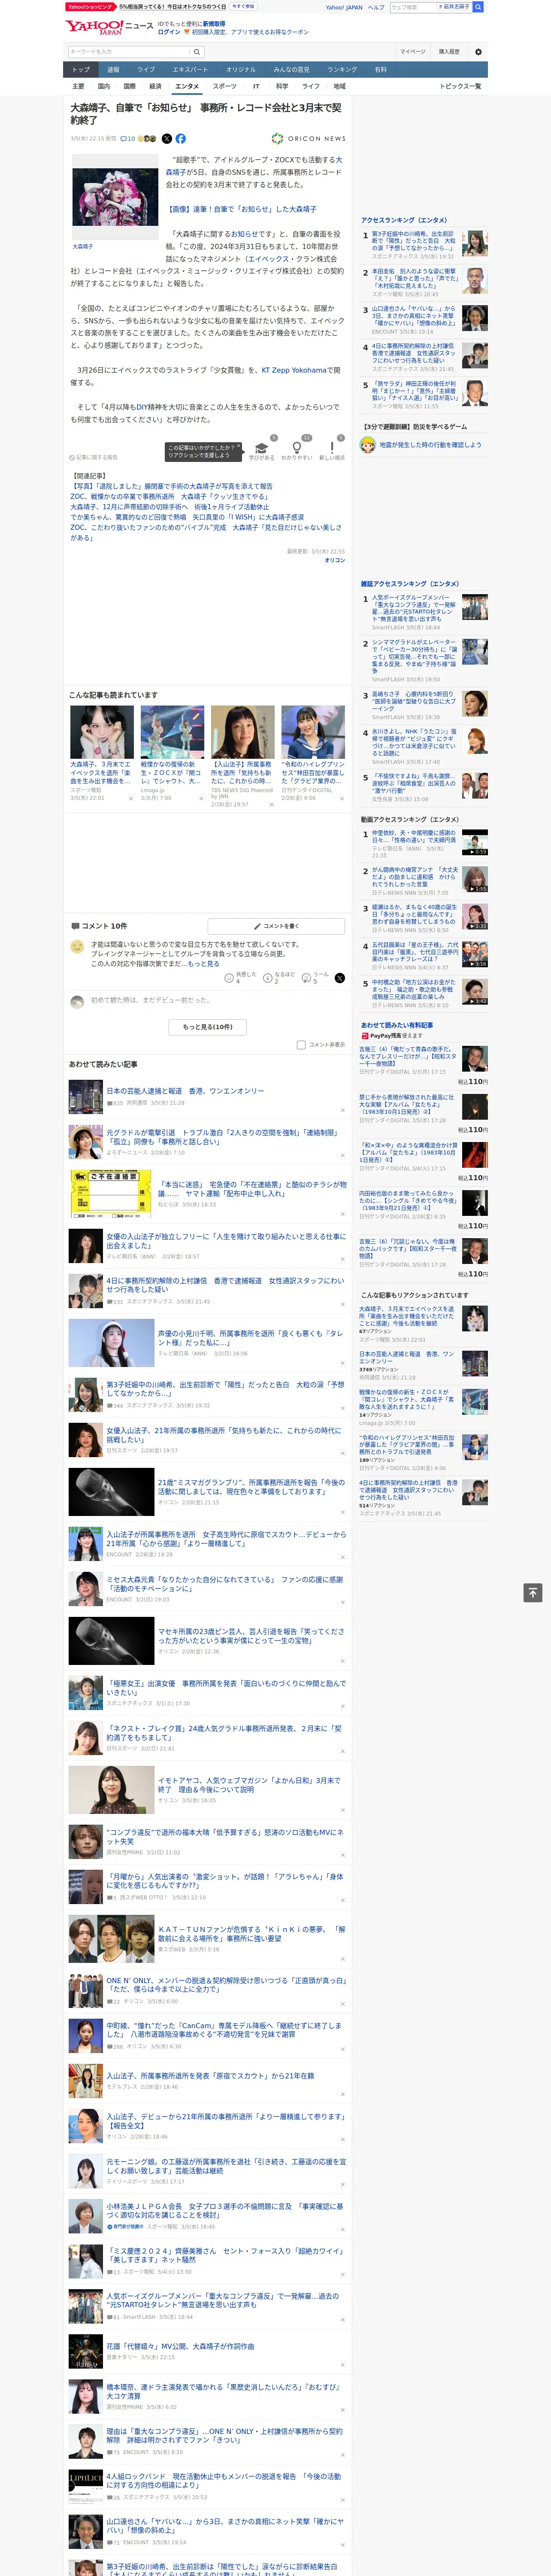551x2576 pixels.
Task: Open ミセス大森元貴 recommended article
Action: tap(225, 1584)
